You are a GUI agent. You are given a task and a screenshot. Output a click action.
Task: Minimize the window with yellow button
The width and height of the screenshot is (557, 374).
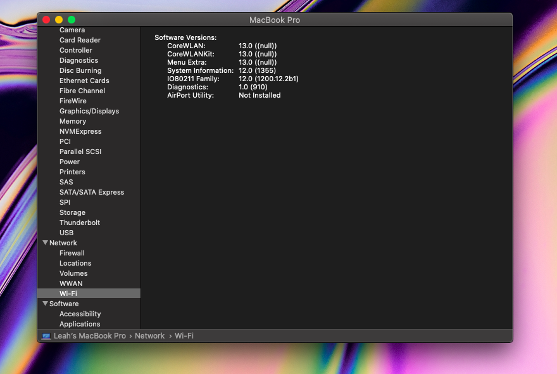point(59,20)
